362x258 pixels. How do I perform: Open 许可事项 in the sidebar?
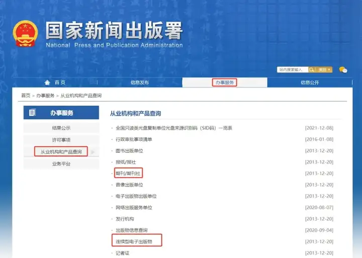click(61, 140)
